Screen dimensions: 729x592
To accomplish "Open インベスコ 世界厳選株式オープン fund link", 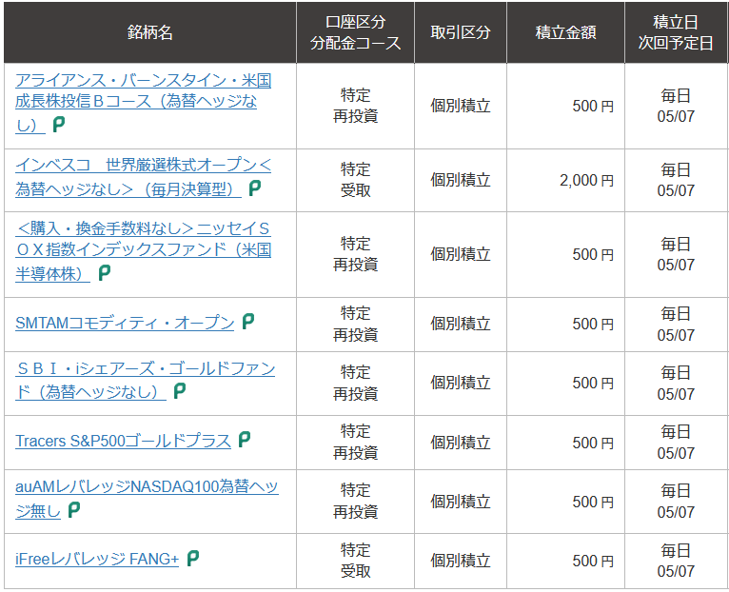I will click(143, 177).
